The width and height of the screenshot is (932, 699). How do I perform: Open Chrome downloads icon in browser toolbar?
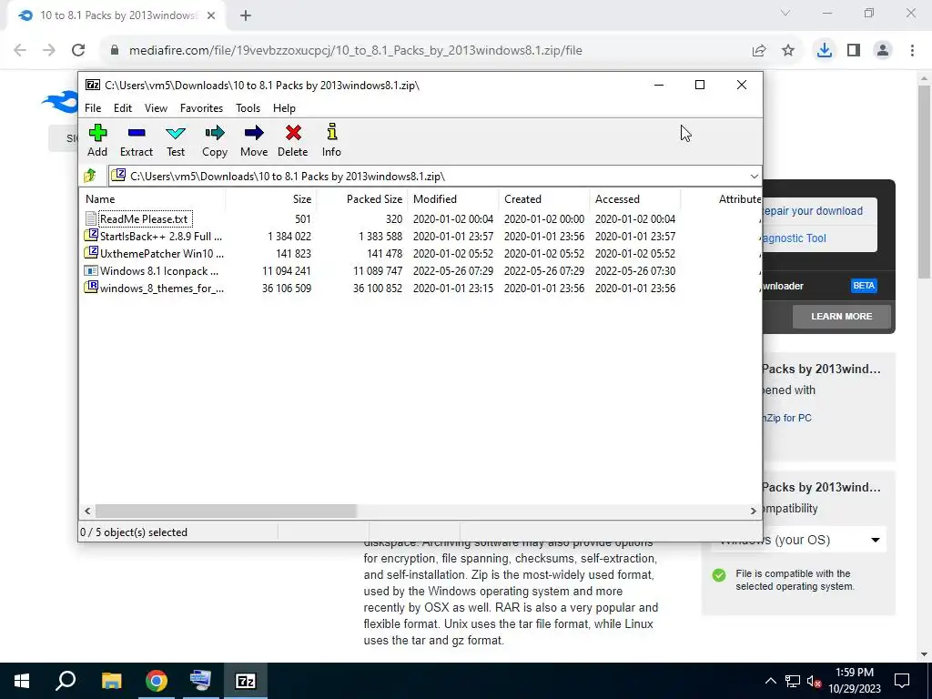click(824, 50)
